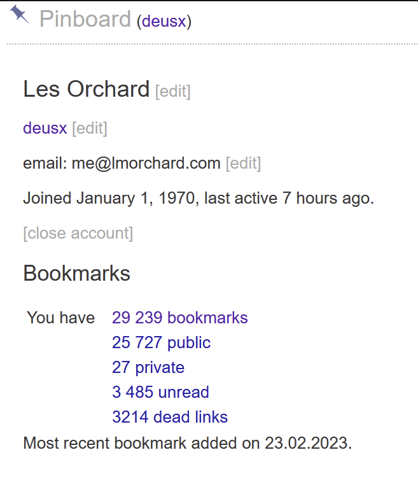The image size is (418, 478).
Task: Open the deusx profile link below the name
Action: click(45, 128)
